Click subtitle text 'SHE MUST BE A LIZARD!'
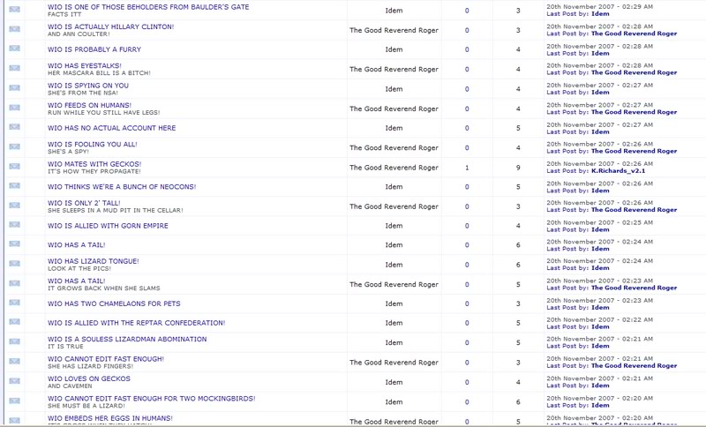Viewport: 706px width, 427px height. [86, 406]
